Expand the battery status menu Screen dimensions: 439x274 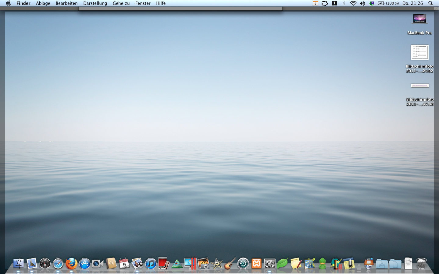point(388,3)
